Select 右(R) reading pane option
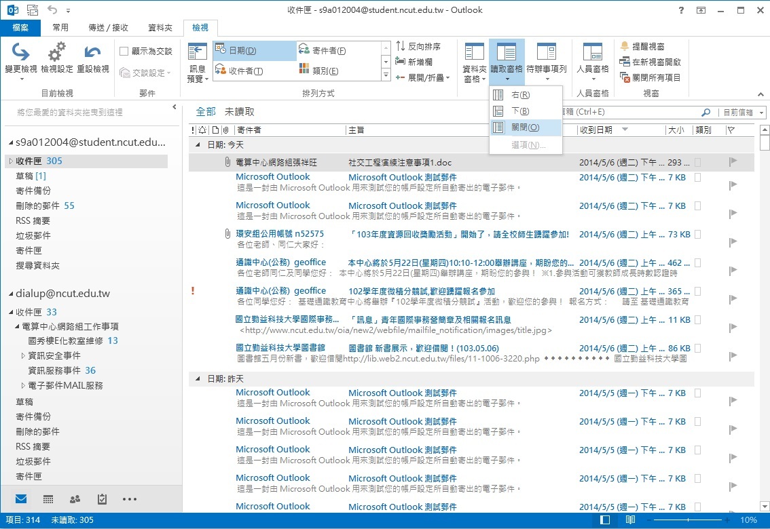 (x=526, y=95)
